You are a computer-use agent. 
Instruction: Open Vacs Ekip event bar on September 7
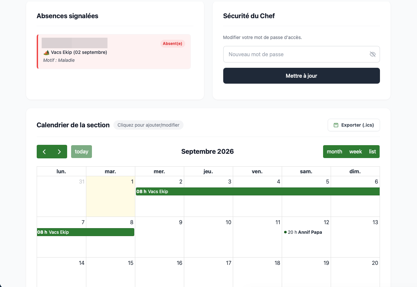(85, 232)
